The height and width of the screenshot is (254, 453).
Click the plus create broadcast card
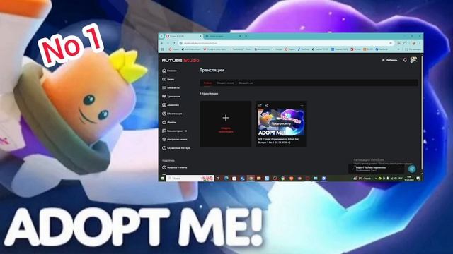pos(226,124)
